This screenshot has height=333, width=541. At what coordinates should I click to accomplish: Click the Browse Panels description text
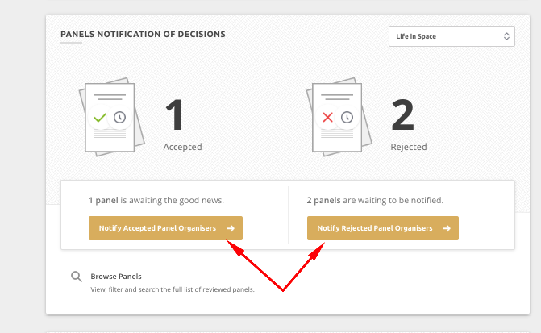point(173,289)
